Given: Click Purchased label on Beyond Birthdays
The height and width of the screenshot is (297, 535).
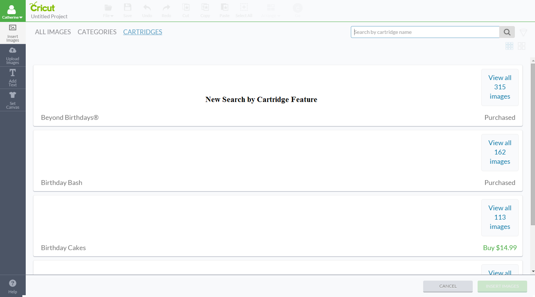Looking at the screenshot, I should pos(500,118).
